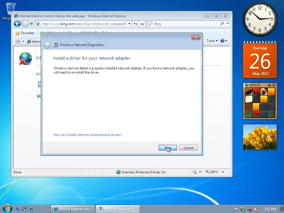
Task: Click the network disconnected tray icon
Action: pos(249,209)
